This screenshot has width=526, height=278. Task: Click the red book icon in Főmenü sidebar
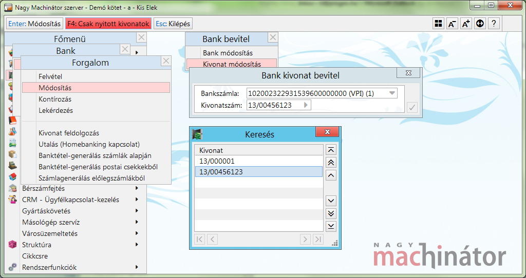(12, 120)
